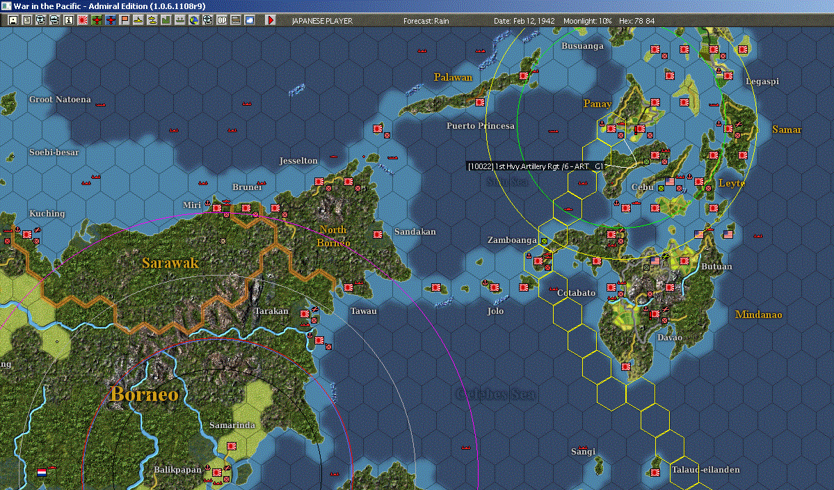Click the large Borneo label
The height and width of the screenshot is (490, 834).
144,394
